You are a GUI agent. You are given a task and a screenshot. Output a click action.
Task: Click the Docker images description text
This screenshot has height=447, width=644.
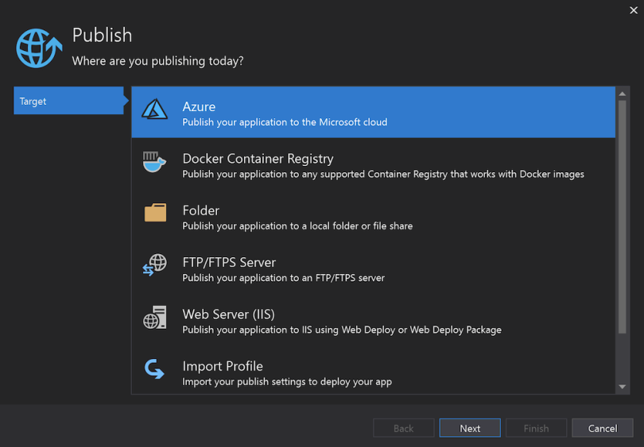(x=383, y=175)
